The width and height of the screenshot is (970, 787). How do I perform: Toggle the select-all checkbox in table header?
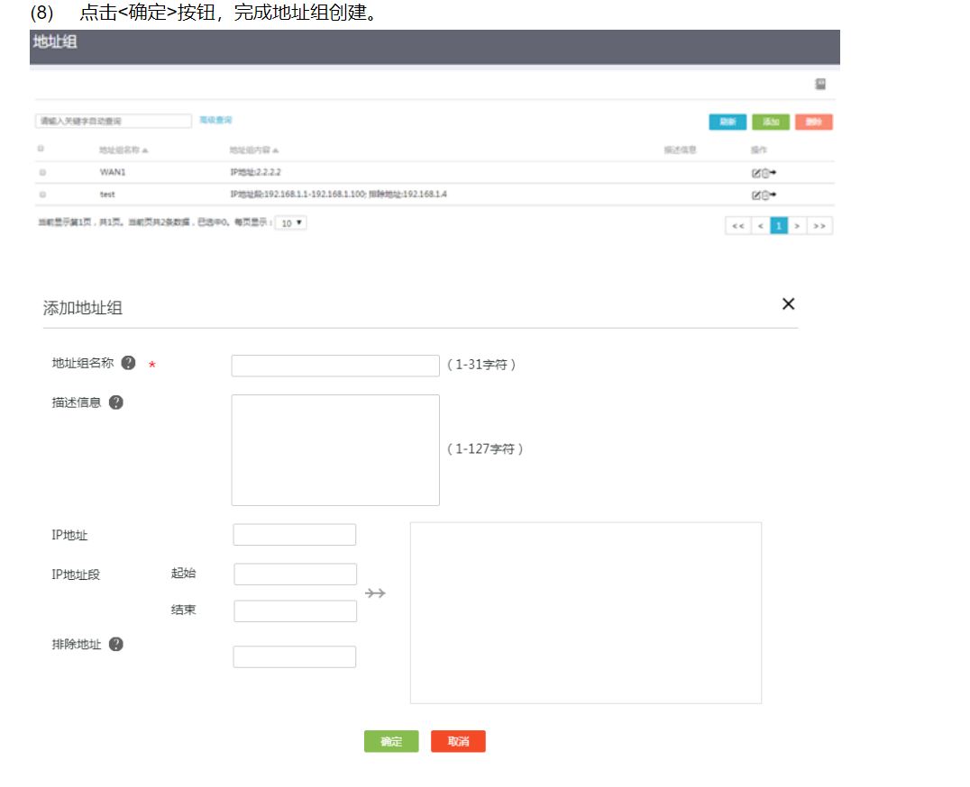pos(41,149)
